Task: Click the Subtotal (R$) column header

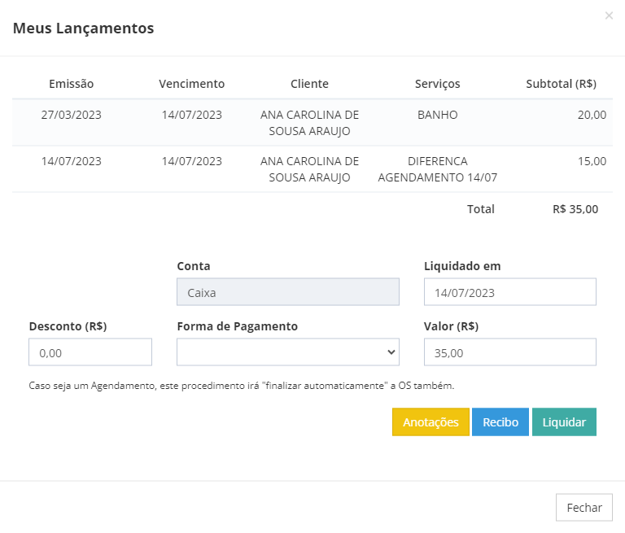Action: point(562,84)
